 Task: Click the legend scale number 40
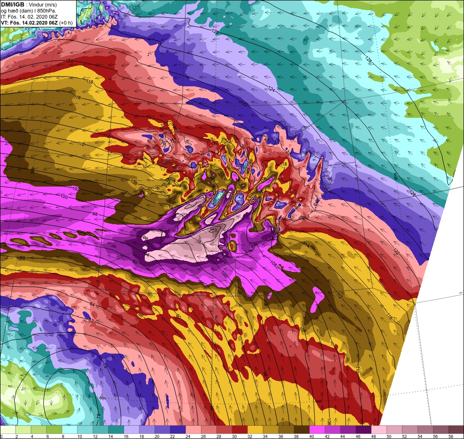click(x=312, y=436)
